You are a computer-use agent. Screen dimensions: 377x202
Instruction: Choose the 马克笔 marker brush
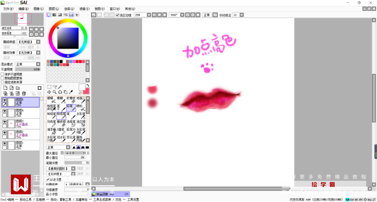51,123
